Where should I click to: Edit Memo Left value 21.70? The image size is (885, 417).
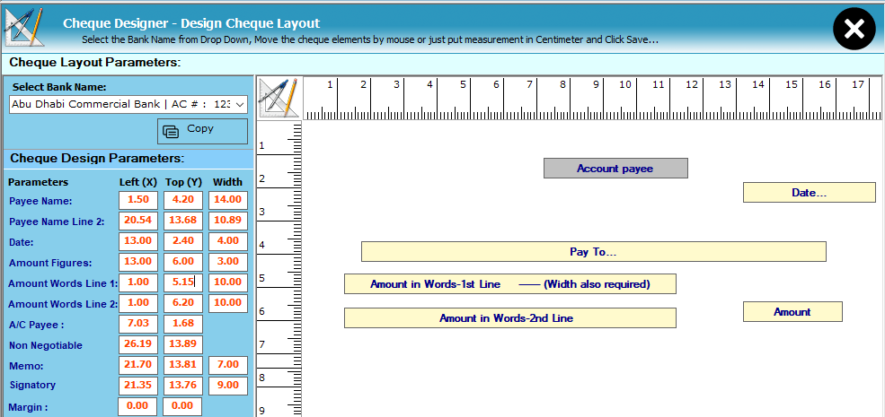pyautogui.click(x=138, y=366)
